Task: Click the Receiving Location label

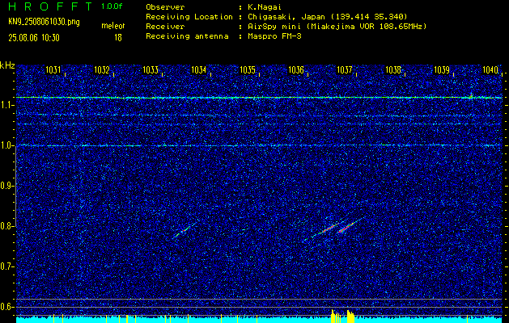Action: tap(189, 17)
